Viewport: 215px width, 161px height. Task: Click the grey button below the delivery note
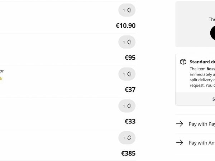pos(195,99)
